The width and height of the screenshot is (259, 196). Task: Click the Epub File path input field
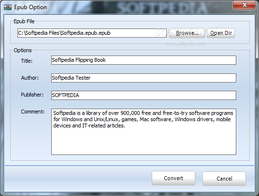[x=92, y=33]
